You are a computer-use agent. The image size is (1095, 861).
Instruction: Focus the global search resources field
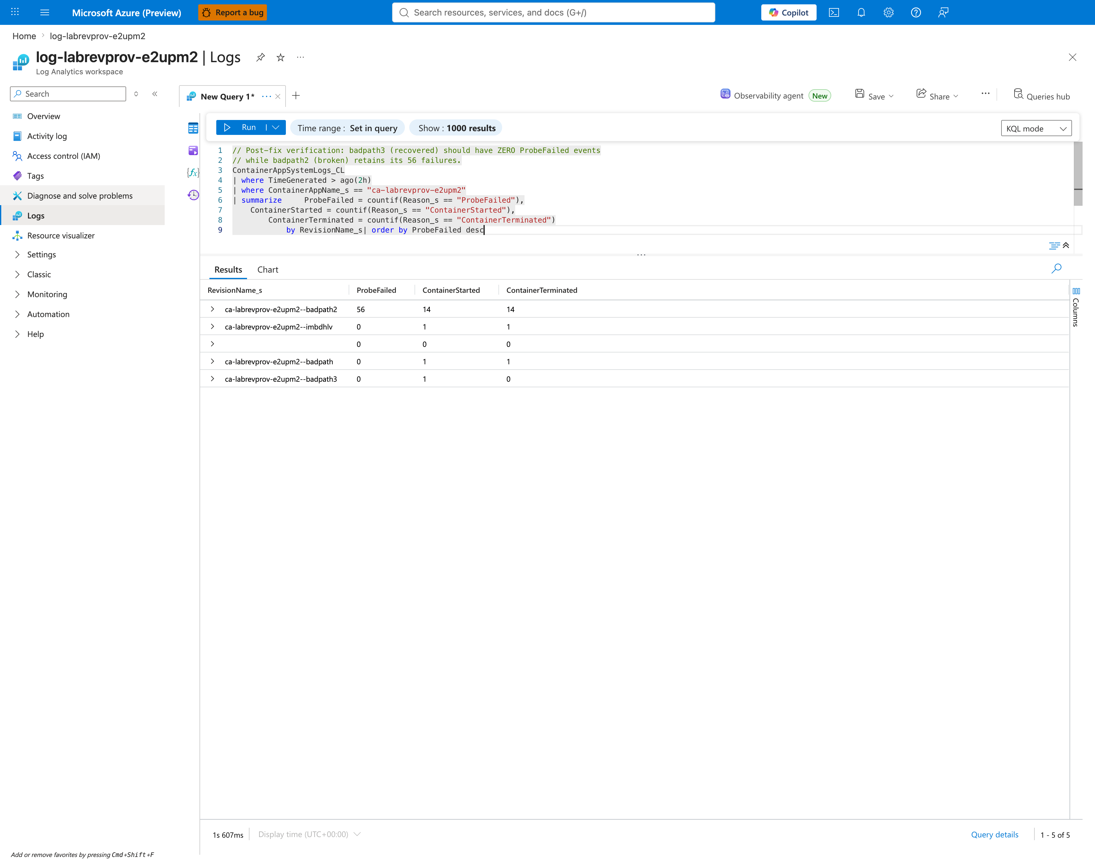click(x=553, y=13)
